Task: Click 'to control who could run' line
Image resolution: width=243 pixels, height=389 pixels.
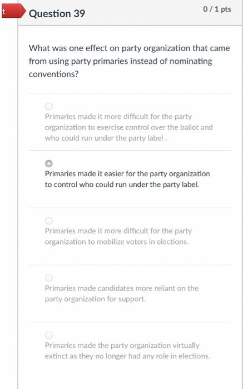Action: coord(122,184)
